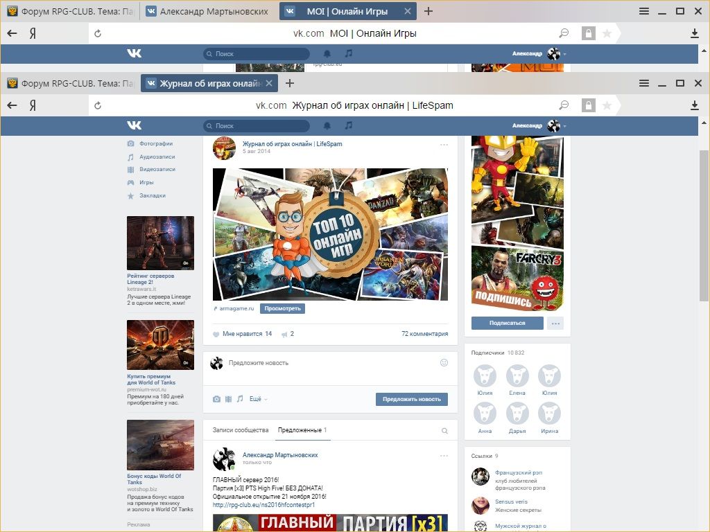The height and width of the screenshot is (532, 710).
Task: Open 'Рейтинг серверов Lineage 2' ad thumbnail
Action: click(160, 243)
